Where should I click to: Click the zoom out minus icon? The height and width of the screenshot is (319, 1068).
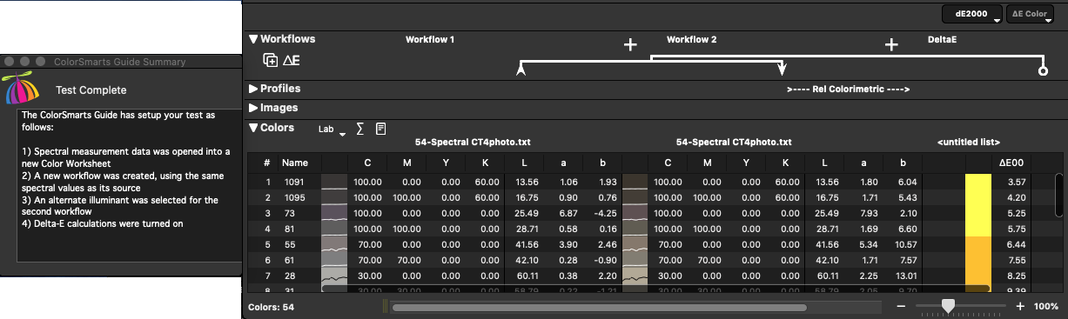pos(901,307)
